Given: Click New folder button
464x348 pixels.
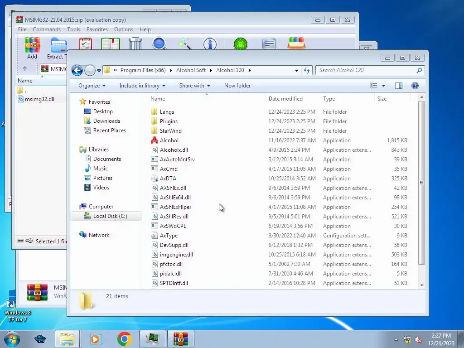Looking at the screenshot, I should click(237, 86).
